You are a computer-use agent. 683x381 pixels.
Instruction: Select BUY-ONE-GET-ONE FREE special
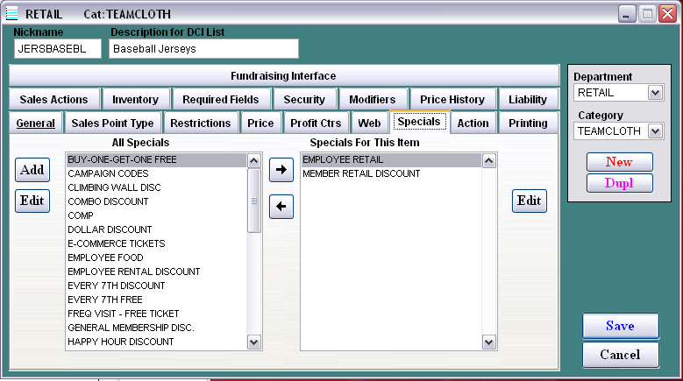click(x=156, y=159)
